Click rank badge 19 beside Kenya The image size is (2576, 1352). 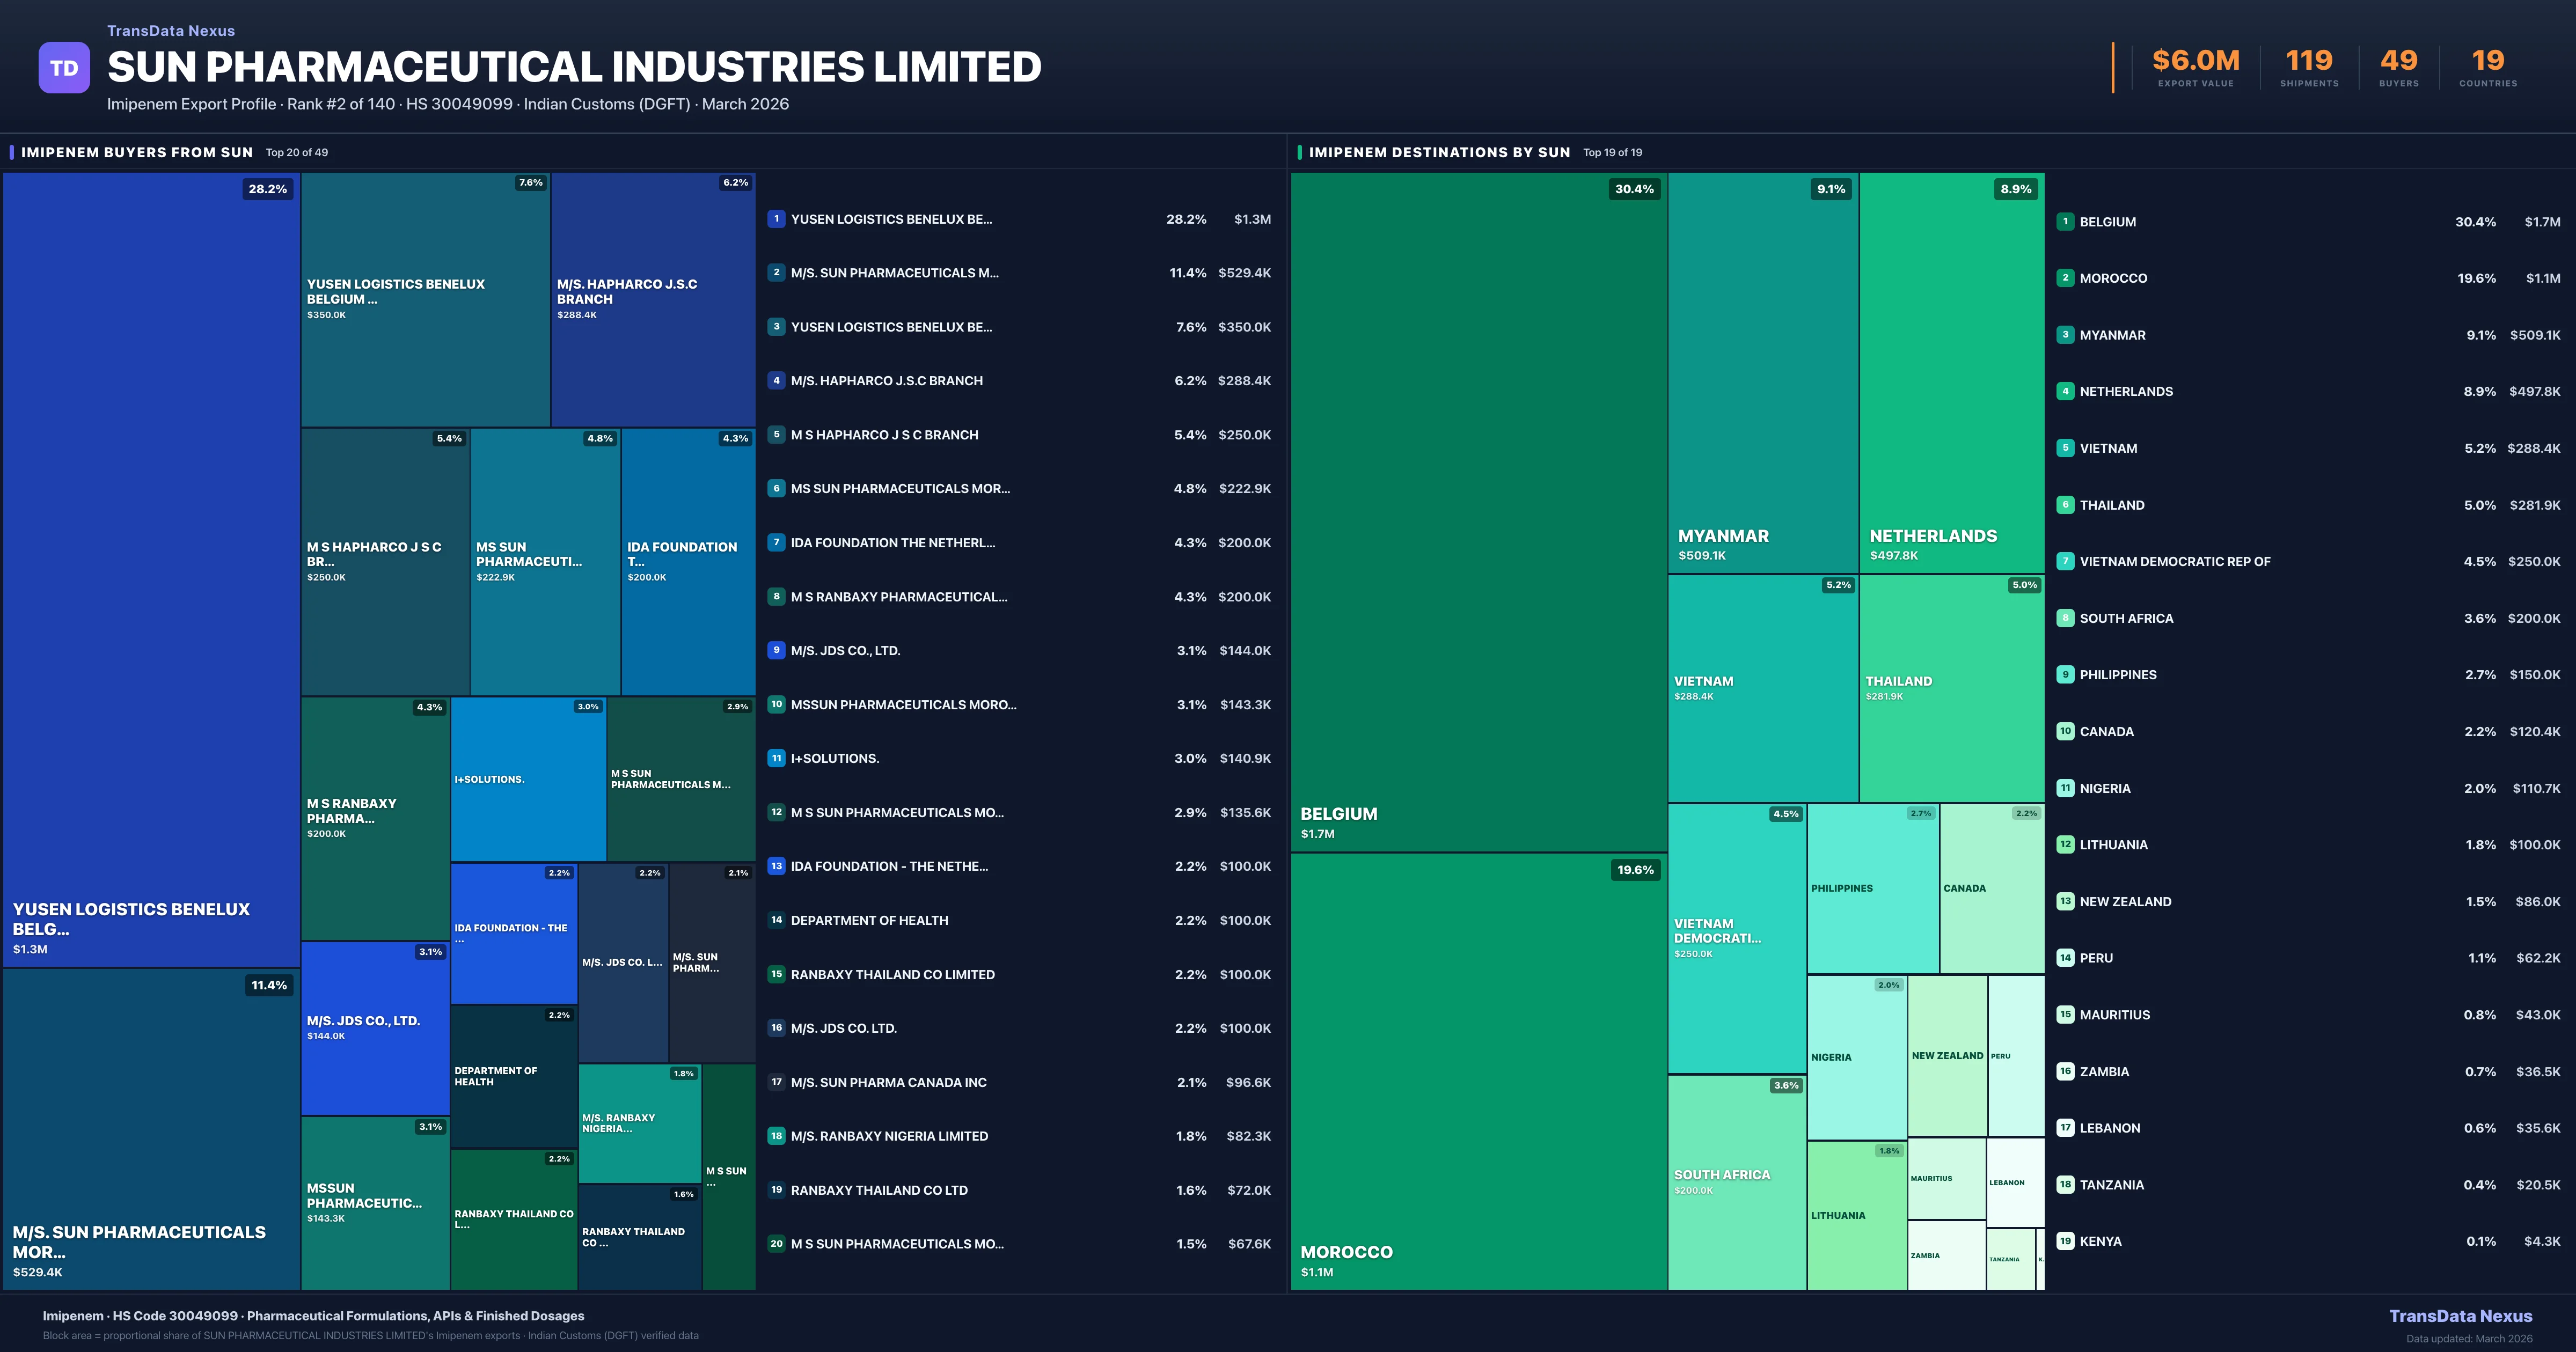2065,1241
